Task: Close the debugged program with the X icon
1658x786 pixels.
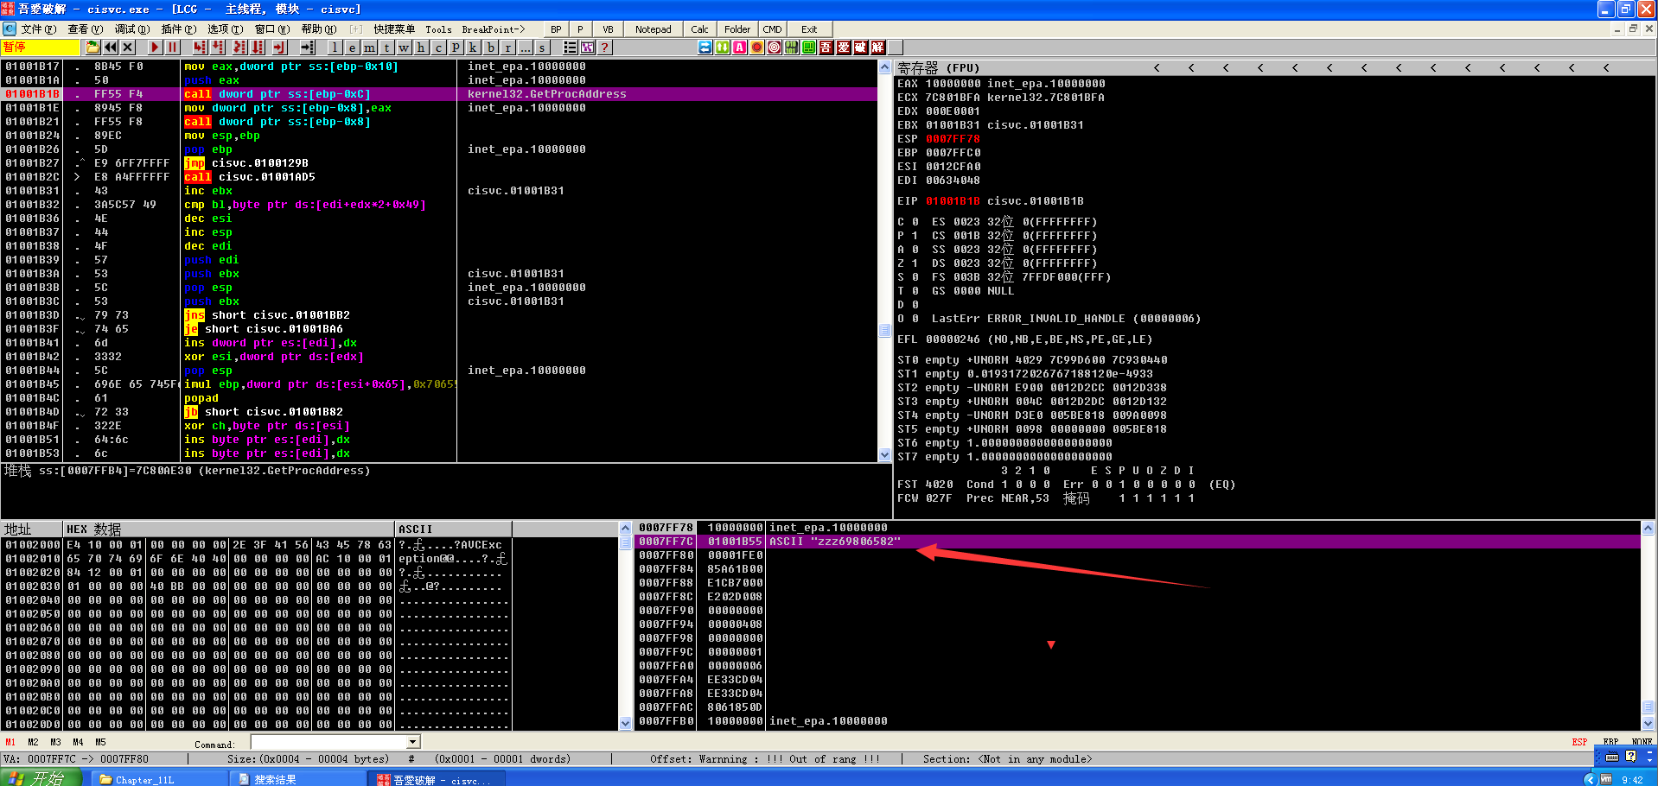Action: coord(128,47)
